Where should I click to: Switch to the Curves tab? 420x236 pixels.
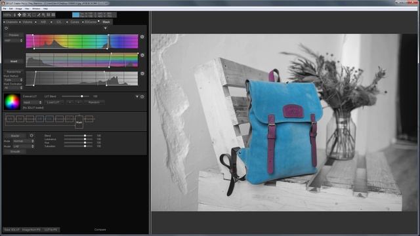pyautogui.click(x=74, y=22)
